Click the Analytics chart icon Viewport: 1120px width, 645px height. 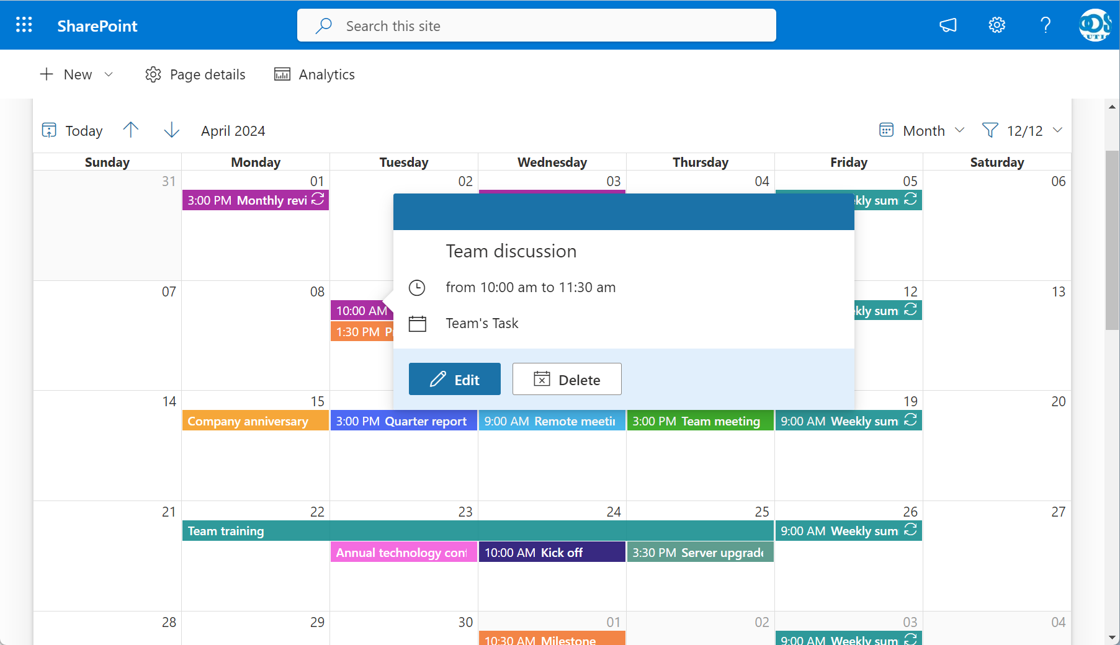pyautogui.click(x=282, y=74)
